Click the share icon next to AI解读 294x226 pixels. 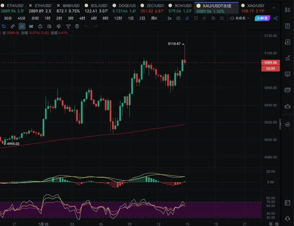(x=276, y=18)
